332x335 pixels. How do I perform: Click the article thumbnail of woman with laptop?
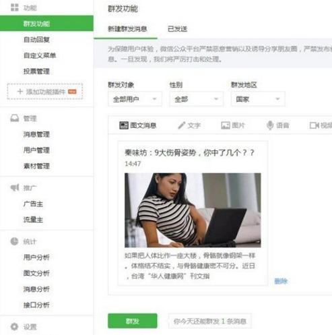coord(193,210)
